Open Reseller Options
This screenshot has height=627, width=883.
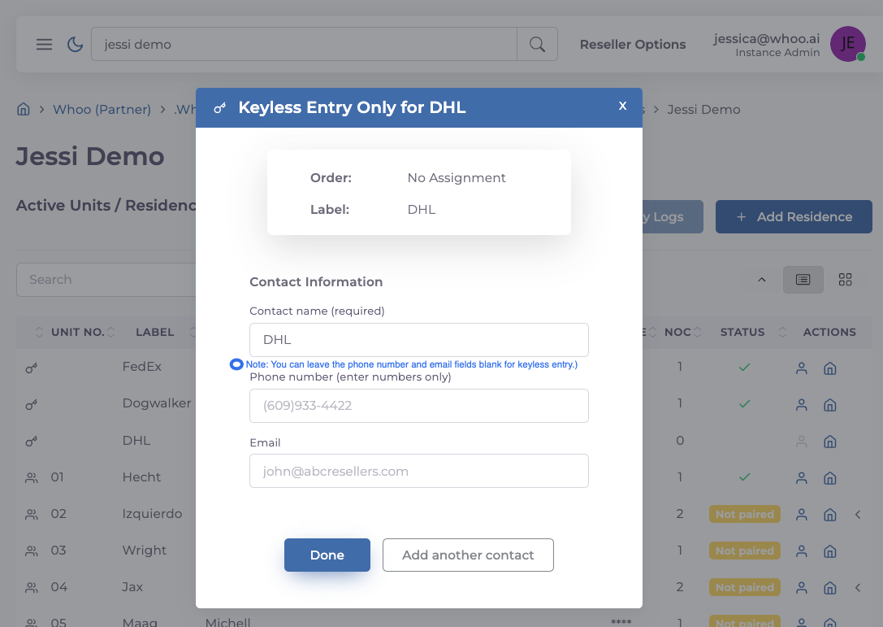coord(633,45)
